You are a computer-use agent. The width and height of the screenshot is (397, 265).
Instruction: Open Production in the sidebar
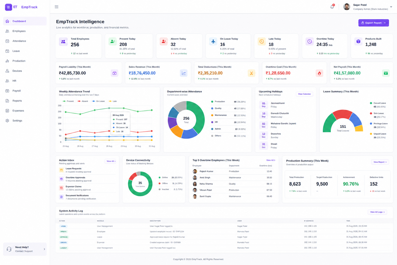click(25, 61)
